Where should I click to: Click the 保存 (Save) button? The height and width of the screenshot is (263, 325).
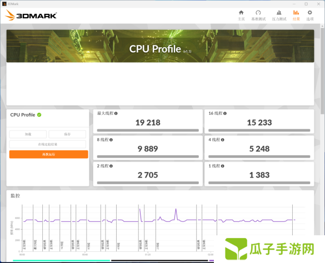(x=67, y=134)
